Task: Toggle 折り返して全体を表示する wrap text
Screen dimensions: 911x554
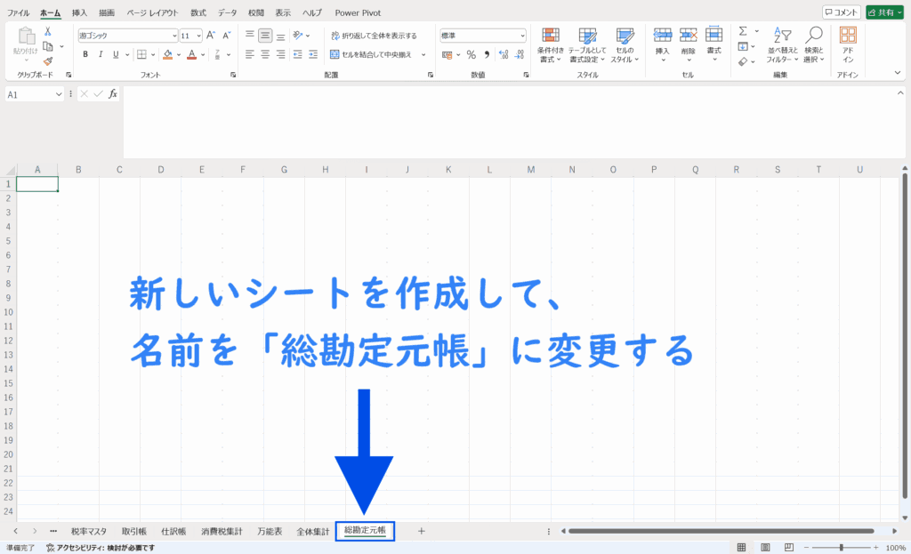Action: click(x=375, y=36)
